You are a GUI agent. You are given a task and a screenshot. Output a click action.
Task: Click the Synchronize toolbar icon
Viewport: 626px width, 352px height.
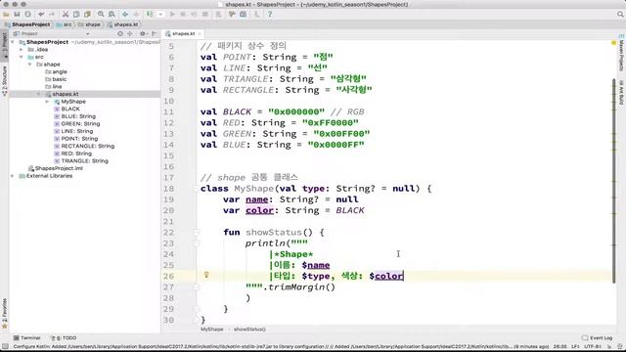27,15
